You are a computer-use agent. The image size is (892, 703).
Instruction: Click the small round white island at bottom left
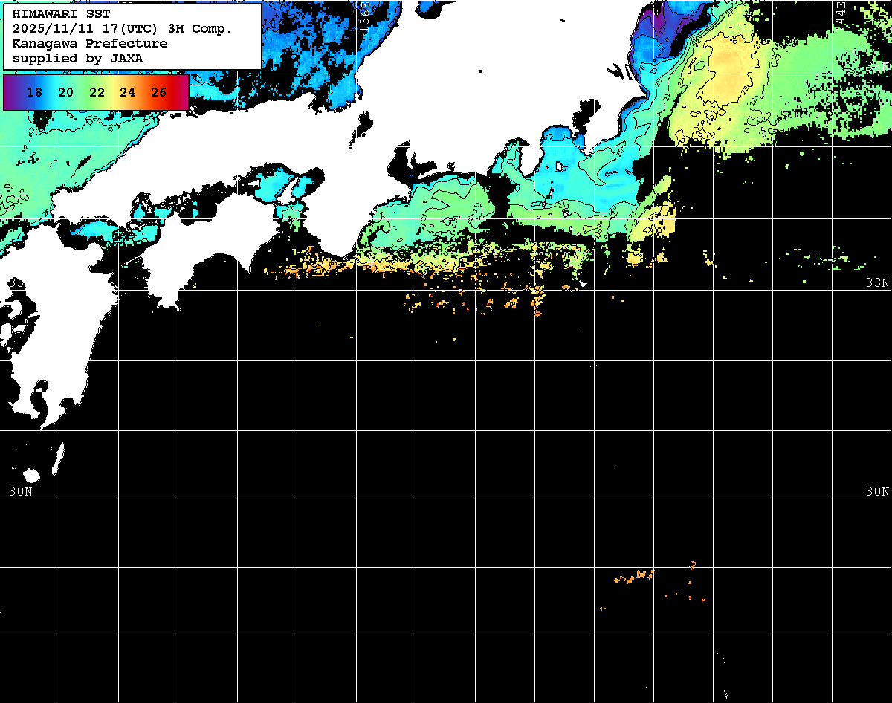click(x=31, y=475)
